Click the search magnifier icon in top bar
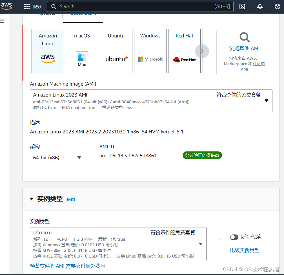 click(54, 6)
